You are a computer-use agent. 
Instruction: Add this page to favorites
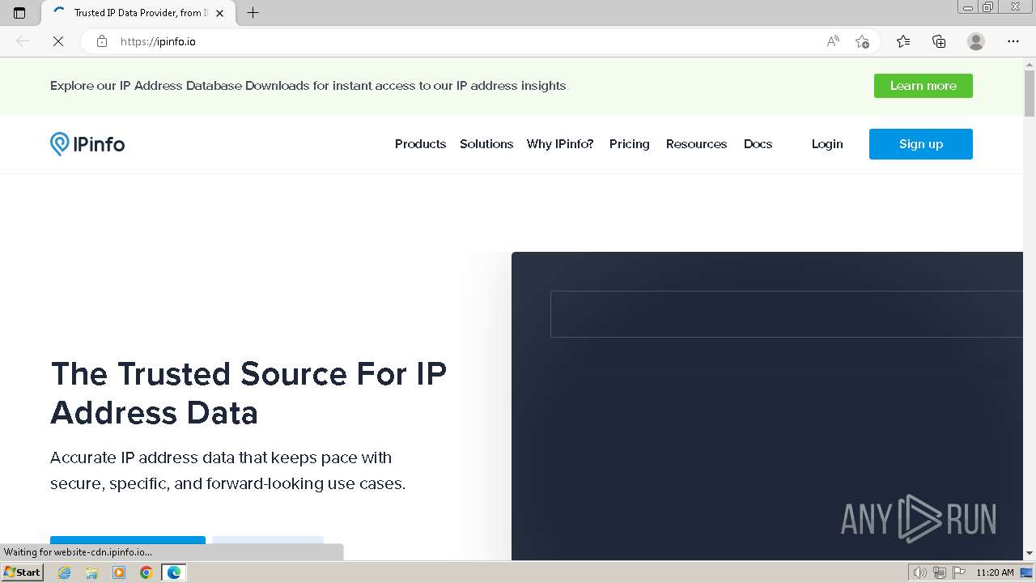862,41
